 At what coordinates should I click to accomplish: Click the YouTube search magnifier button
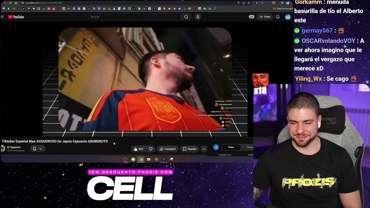186,17
